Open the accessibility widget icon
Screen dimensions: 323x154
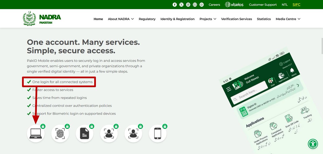313,143
